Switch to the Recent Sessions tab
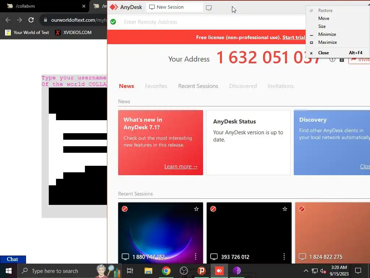Viewport: 370px width, 278px height. point(198,86)
